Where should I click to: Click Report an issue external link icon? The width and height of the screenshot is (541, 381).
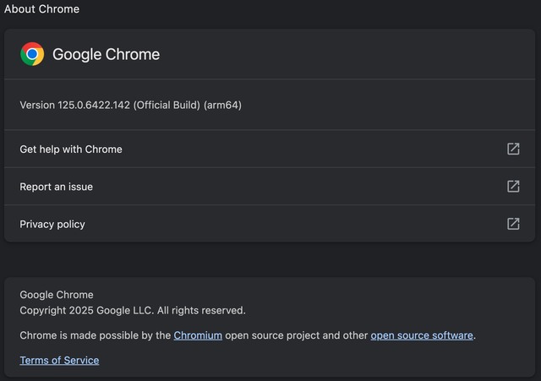(513, 187)
